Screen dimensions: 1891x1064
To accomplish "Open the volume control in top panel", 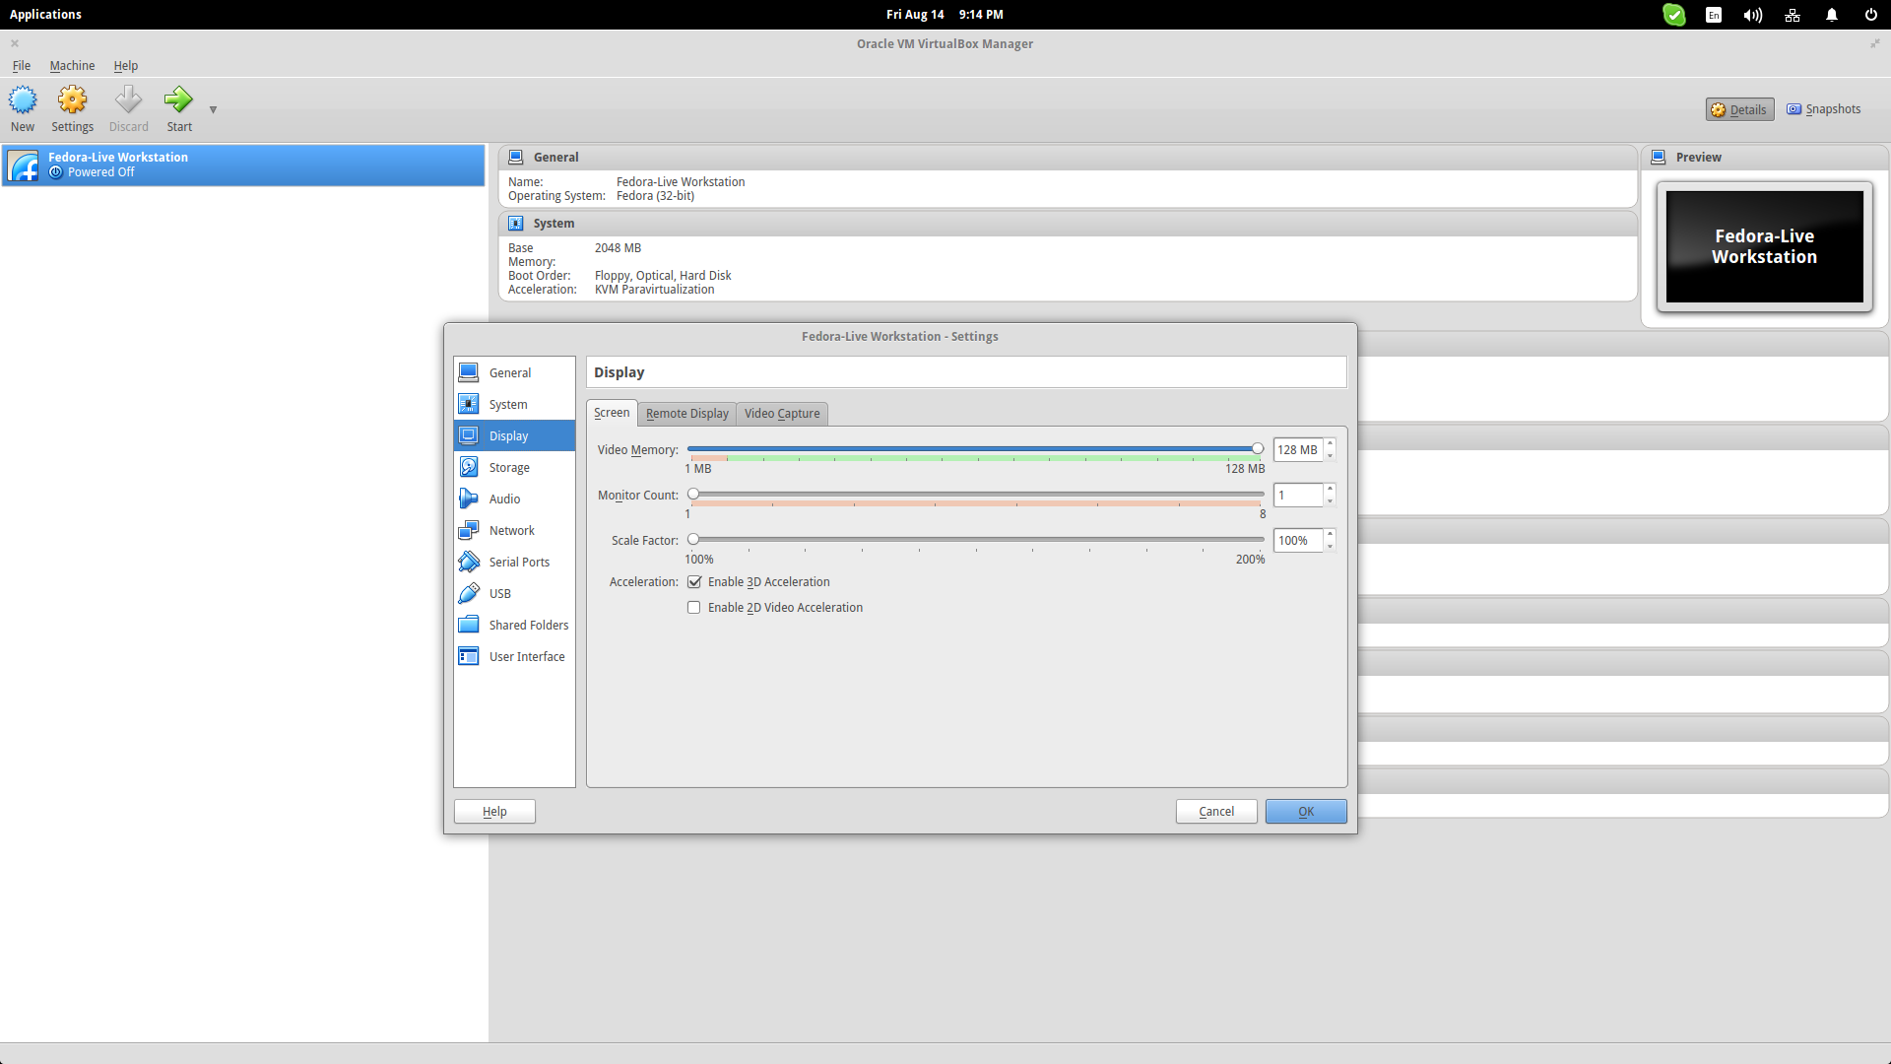I will [x=1753, y=15].
